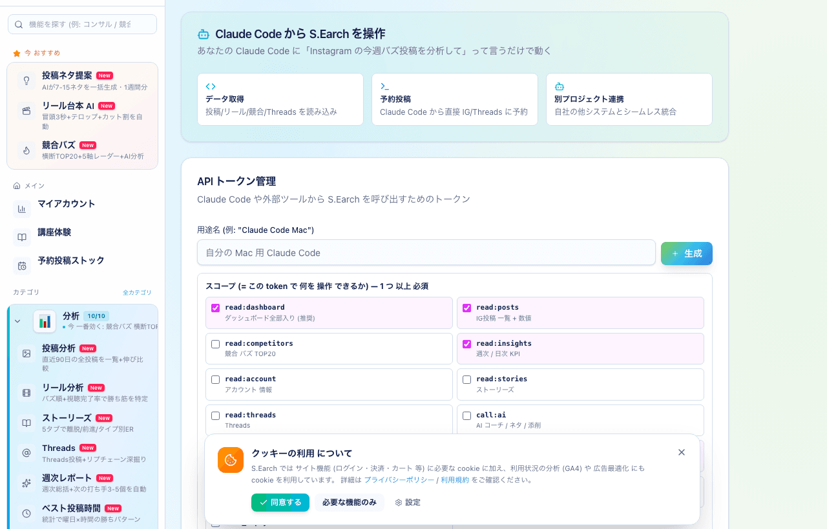Click the open book icon beside ストーリーズ
Screen dimensions: 827x529
(x=26, y=423)
